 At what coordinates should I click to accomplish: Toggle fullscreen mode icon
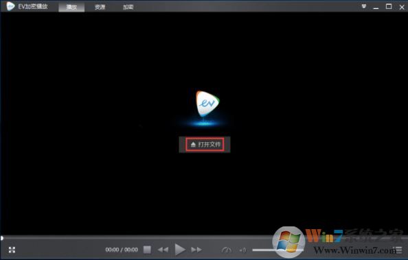point(12,250)
